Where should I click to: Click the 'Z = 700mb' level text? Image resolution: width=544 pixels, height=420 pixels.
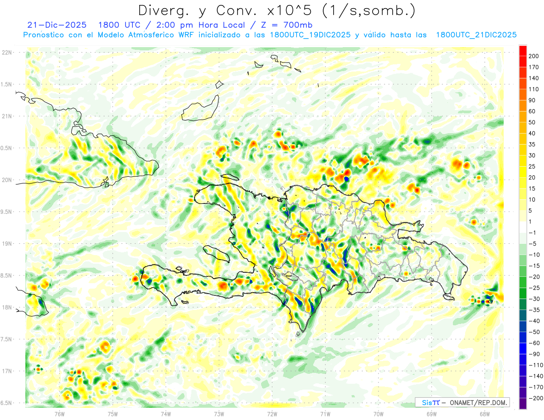pos(286,25)
